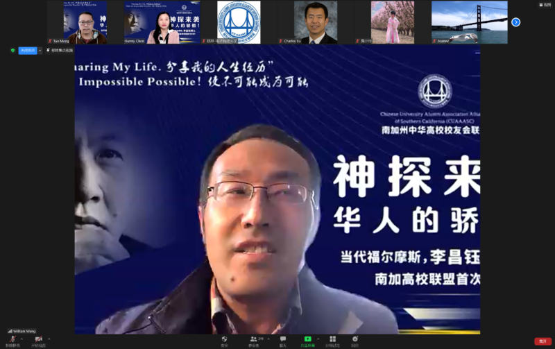Click the red Leave meeting button
555x349 pixels.
click(543, 341)
